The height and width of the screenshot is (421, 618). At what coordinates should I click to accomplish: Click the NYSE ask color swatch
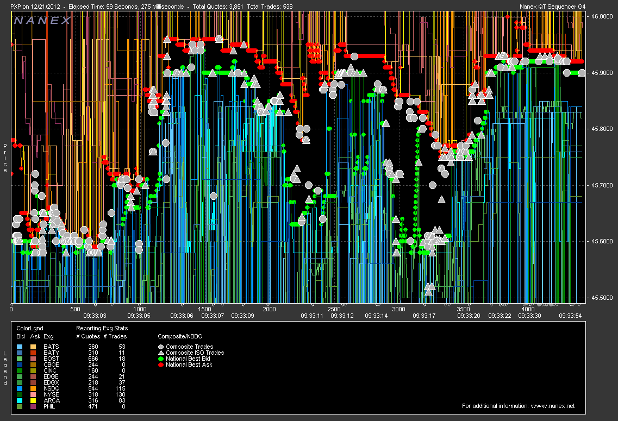[33, 394]
